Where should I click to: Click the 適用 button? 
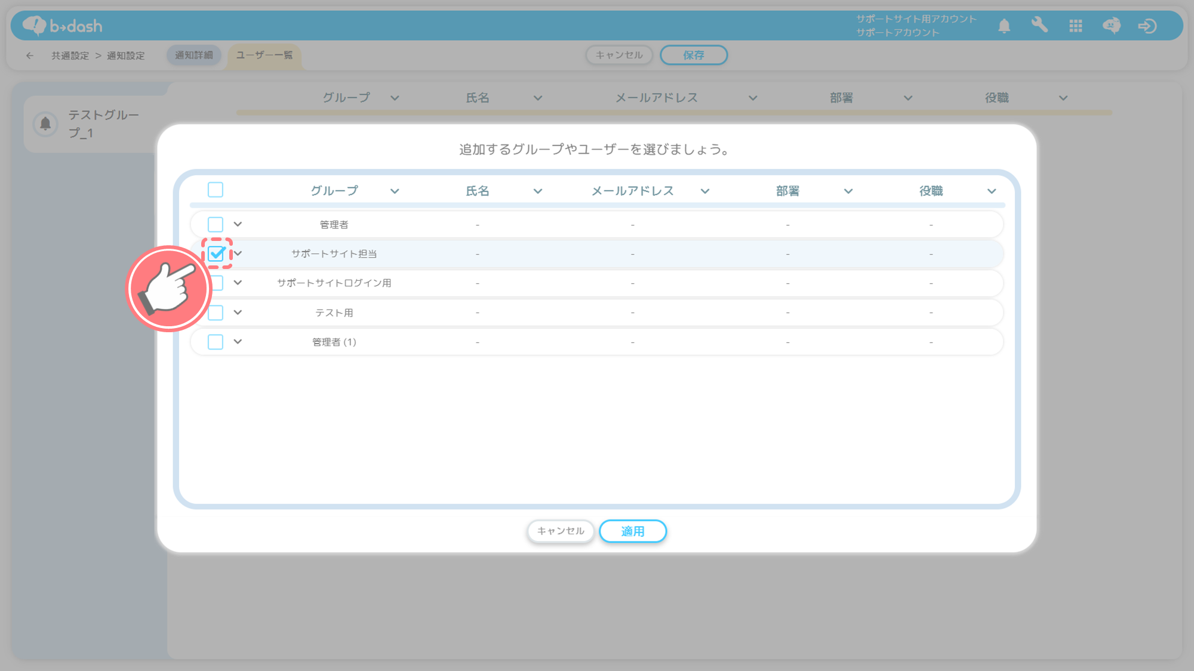click(x=632, y=531)
